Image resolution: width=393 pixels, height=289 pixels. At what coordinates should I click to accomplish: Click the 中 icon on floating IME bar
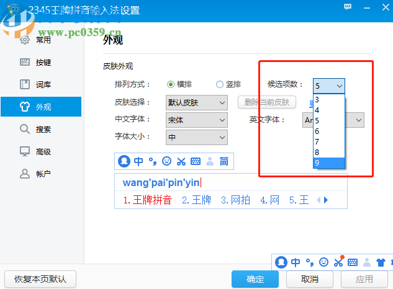pos(296,262)
